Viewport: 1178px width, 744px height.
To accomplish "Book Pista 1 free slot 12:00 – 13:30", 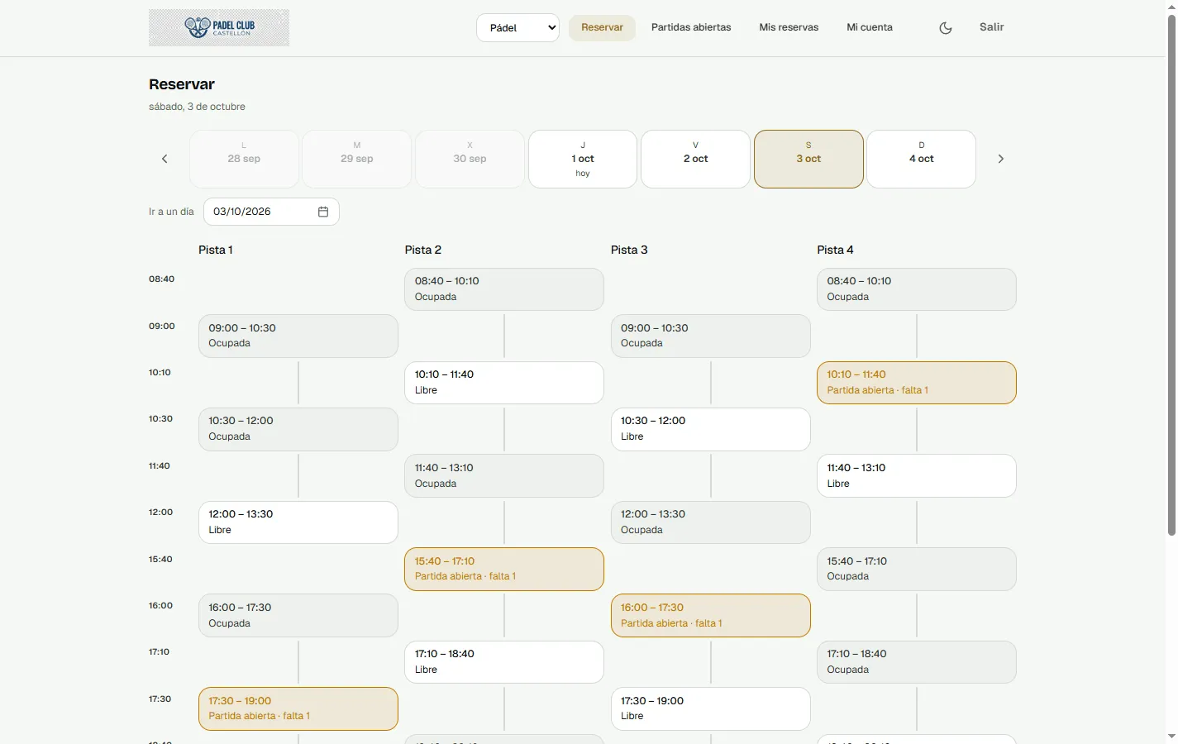I will [x=298, y=522].
